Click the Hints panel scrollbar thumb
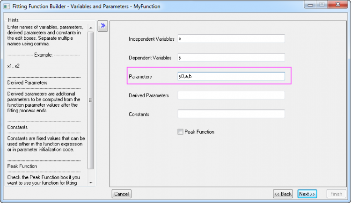This screenshot has width=351, height=203. 90,100
